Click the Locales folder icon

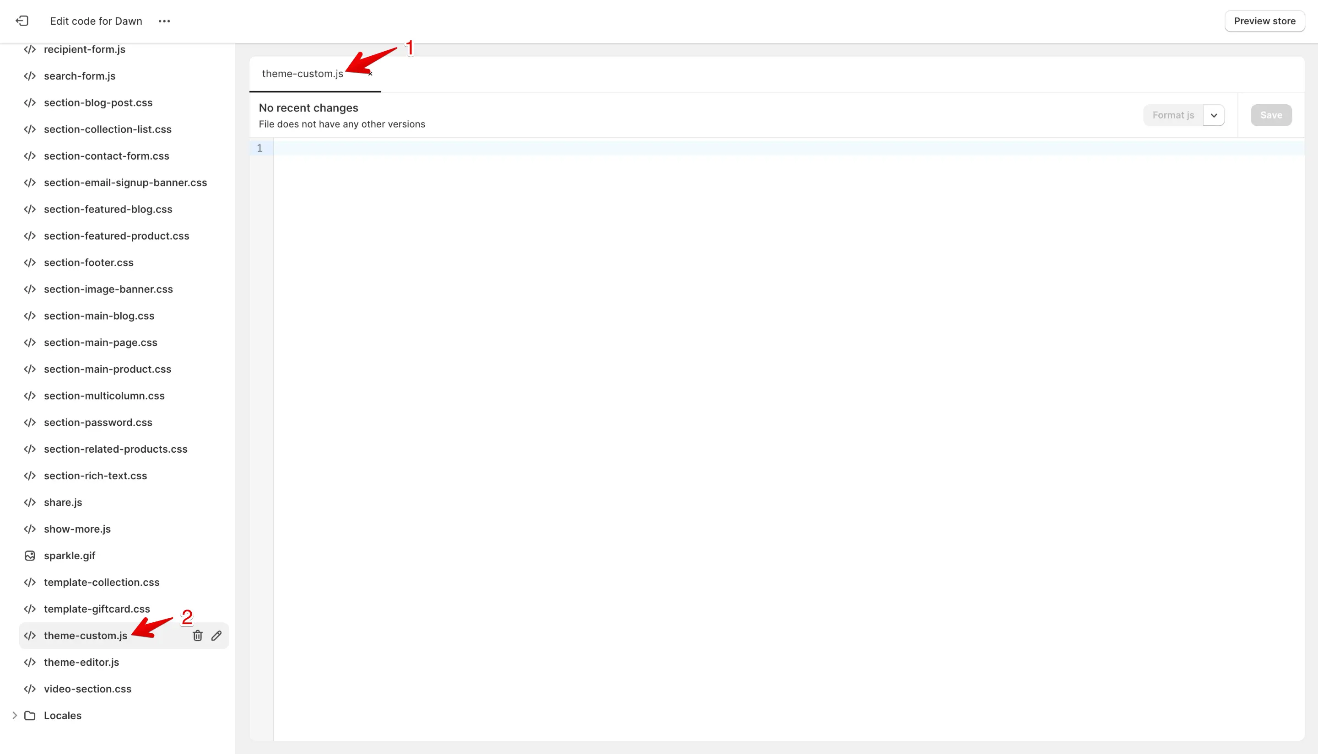point(30,715)
